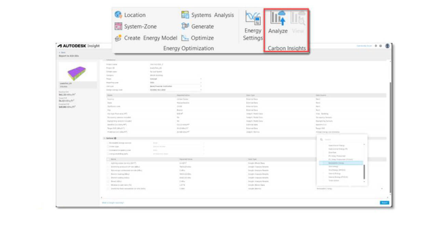The height and width of the screenshot is (234, 433).
Task: Click search magnifier in dropdown list
Action: click(x=321, y=139)
